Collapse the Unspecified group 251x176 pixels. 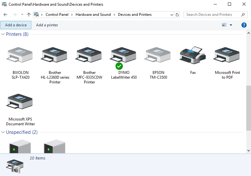(3, 132)
